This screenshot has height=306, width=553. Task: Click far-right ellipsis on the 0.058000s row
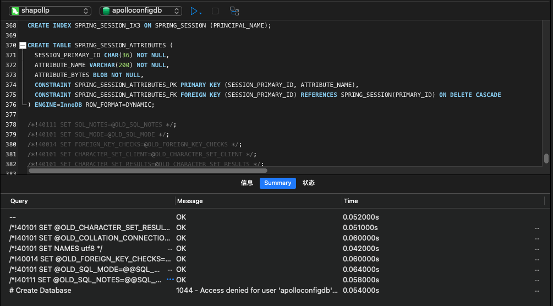(x=537, y=281)
